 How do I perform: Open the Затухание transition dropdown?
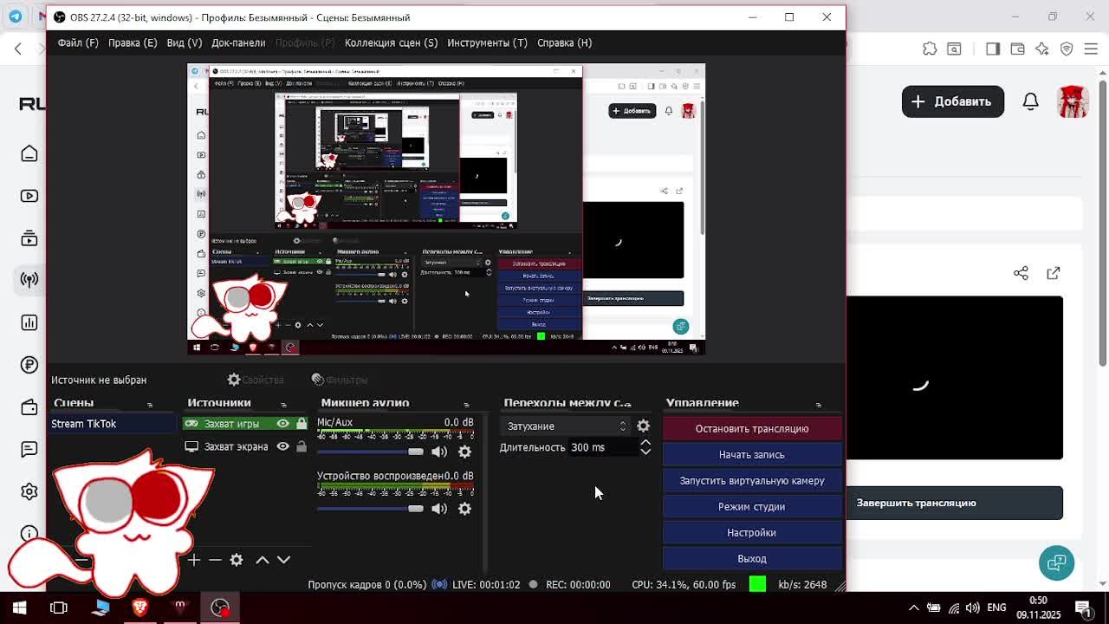pyautogui.click(x=567, y=426)
